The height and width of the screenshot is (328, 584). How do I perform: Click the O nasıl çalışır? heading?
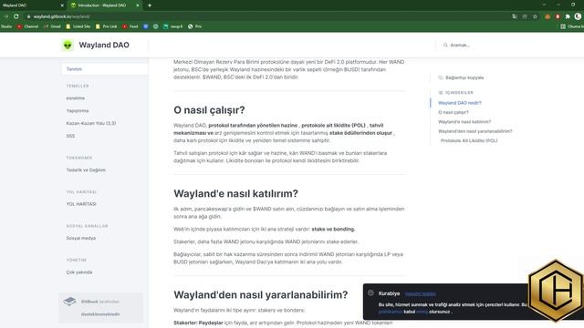click(x=209, y=110)
